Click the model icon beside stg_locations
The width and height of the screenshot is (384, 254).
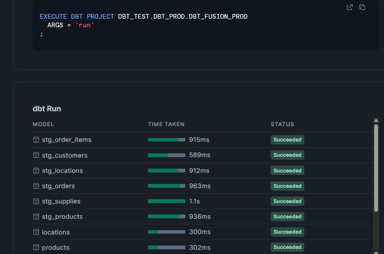(36, 171)
